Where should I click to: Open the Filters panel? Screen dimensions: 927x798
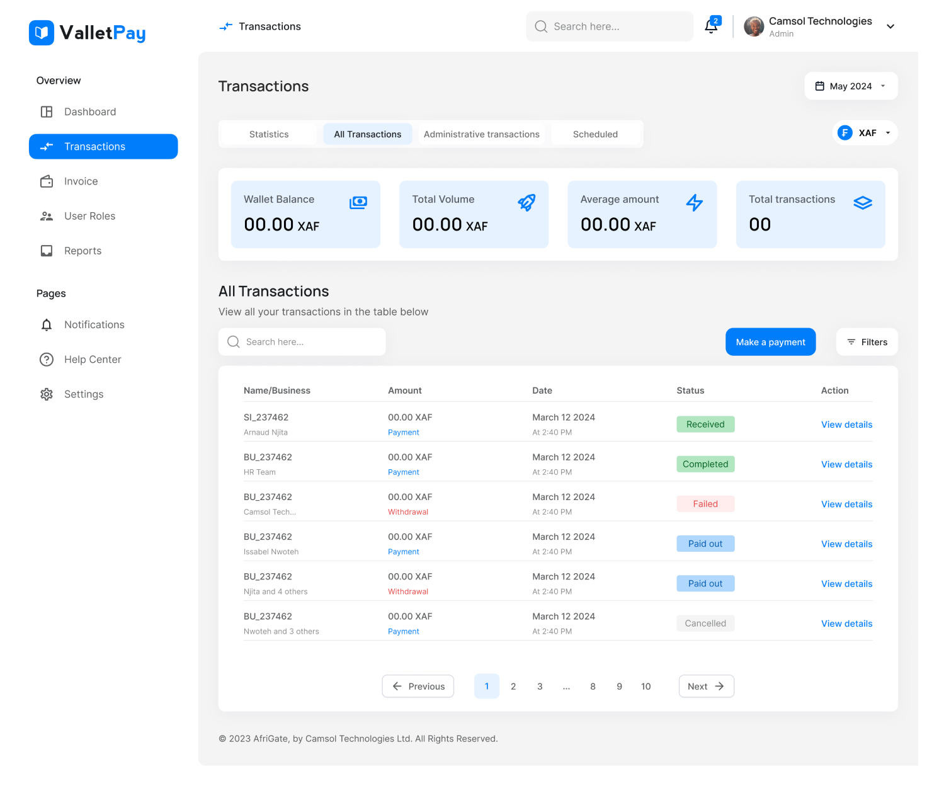867,341
